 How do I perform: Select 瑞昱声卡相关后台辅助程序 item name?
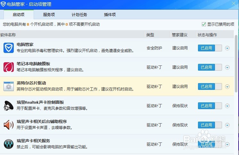click(42, 121)
